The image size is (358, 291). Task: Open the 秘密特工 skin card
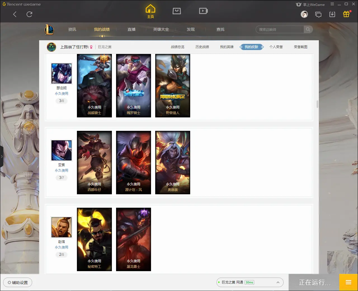coord(94,240)
